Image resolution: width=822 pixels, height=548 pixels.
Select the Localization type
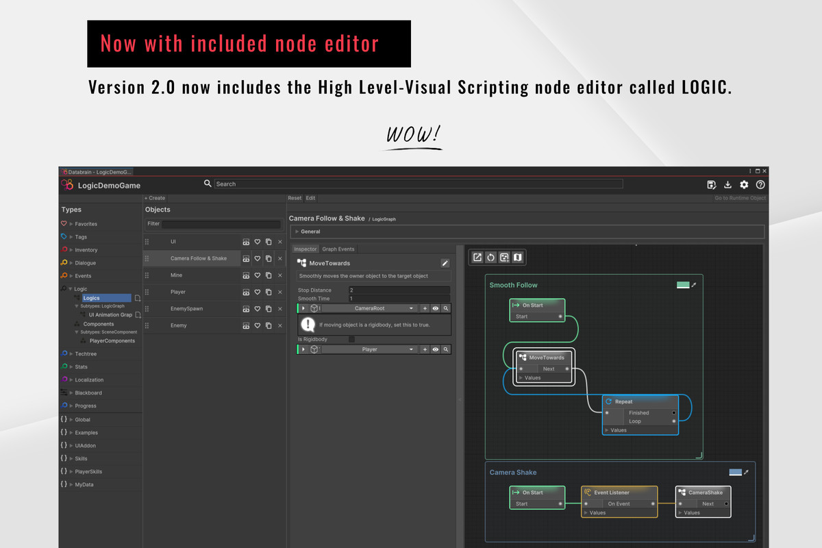(89, 380)
